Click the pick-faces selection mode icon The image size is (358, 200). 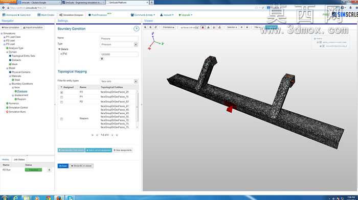click(x=203, y=28)
